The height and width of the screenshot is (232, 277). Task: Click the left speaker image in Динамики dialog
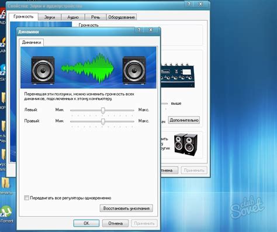(x=43, y=70)
